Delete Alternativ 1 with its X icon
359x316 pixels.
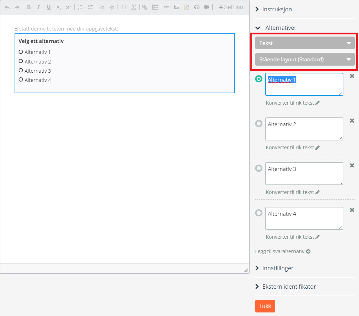click(352, 76)
